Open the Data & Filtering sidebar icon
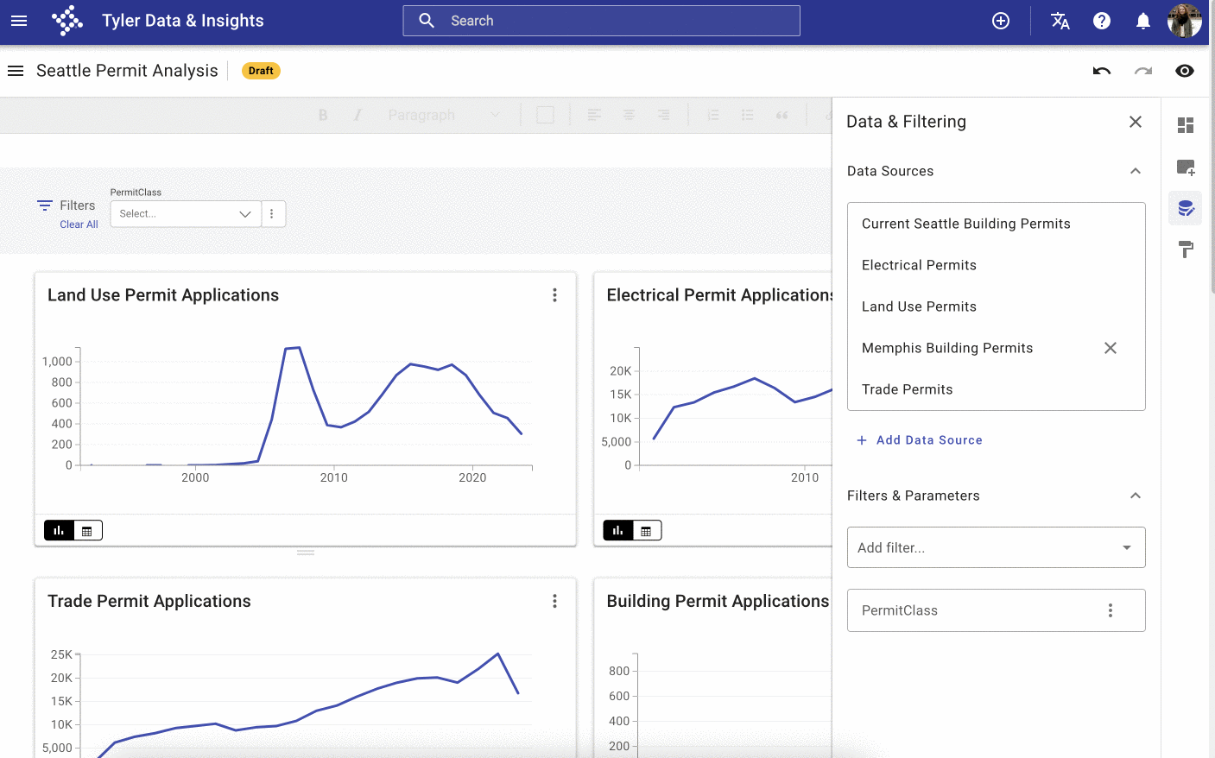This screenshot has height=758, width=1215. click(1186, 208)
